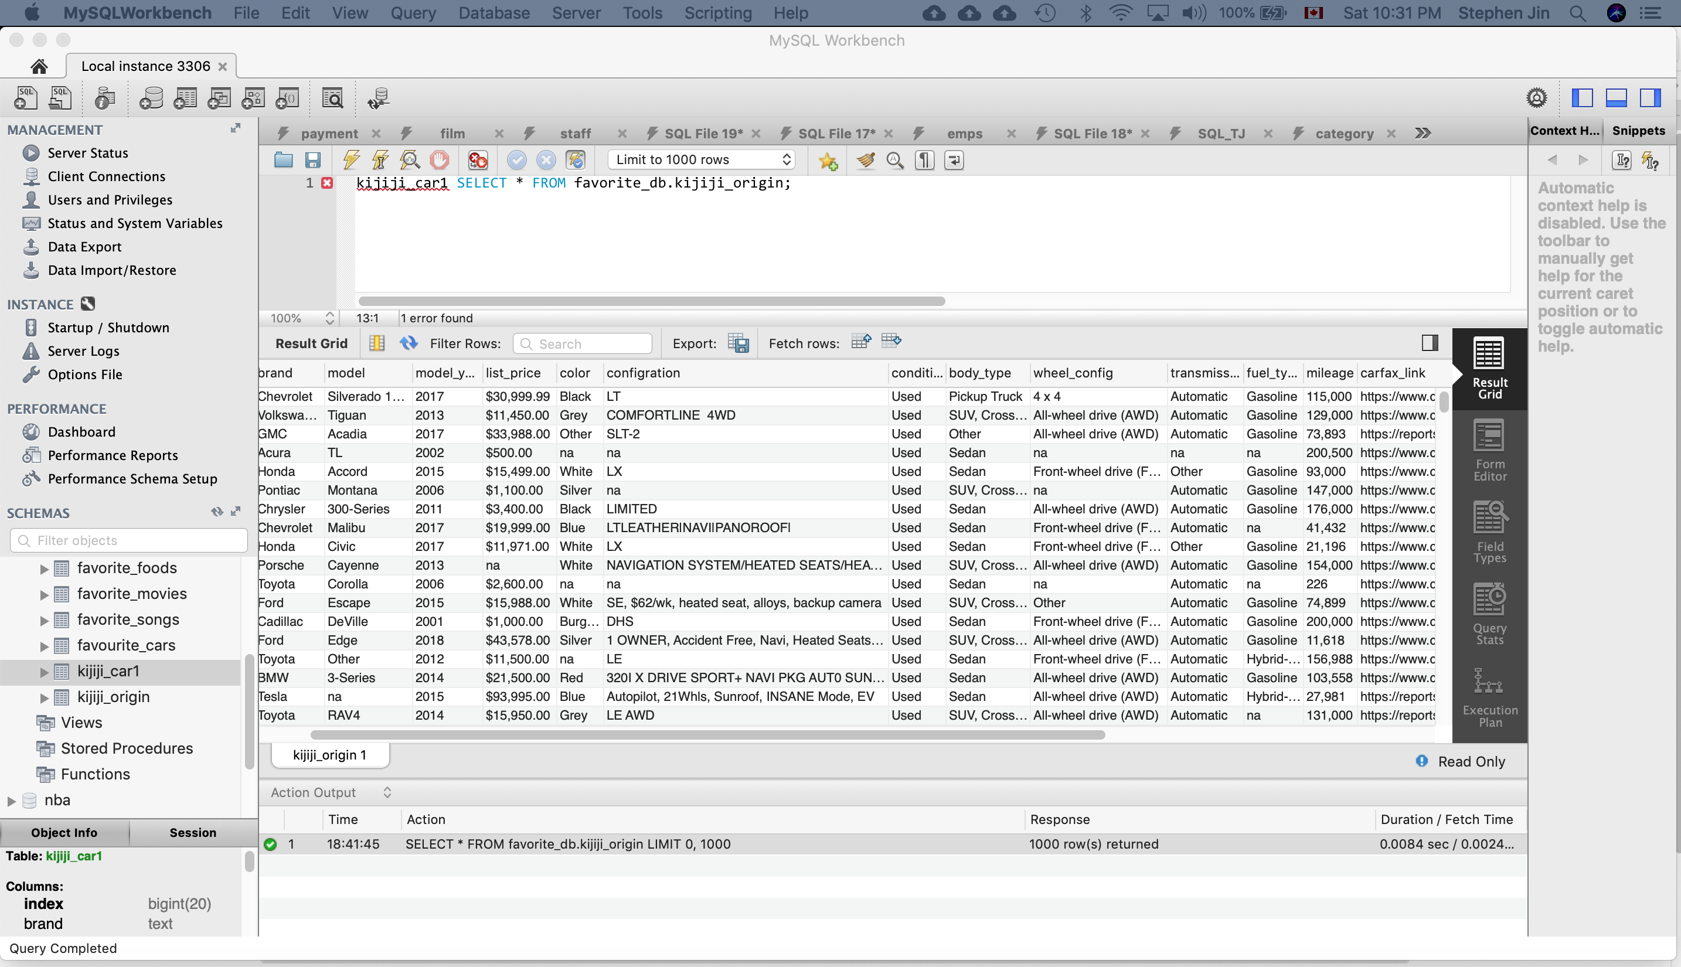Adjust editor zoom 100% stepper

[329, 318]
